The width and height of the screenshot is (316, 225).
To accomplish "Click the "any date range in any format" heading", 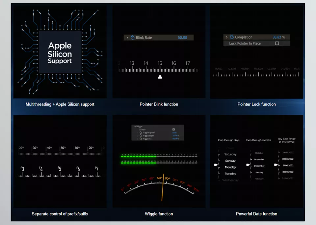I will (x=287, y=140).
